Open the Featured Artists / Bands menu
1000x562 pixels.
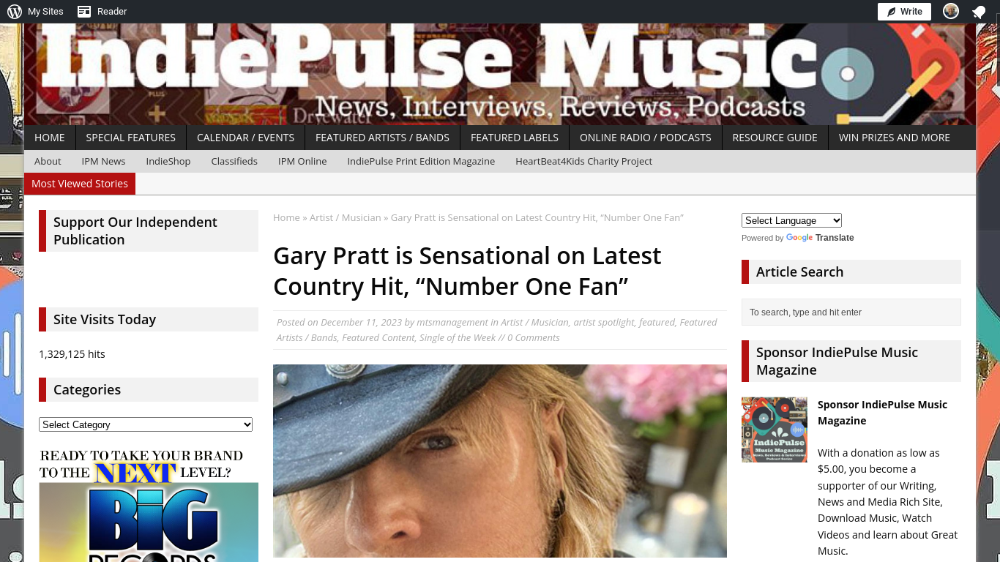[x=382, y=138]
